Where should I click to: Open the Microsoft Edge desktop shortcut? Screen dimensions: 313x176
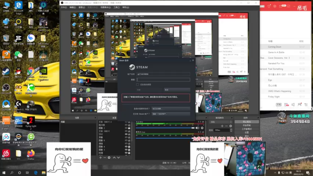coord(18,8)
